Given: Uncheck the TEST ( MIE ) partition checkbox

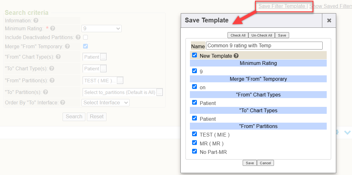Looking at the screenshot, I should coord(194,134).
